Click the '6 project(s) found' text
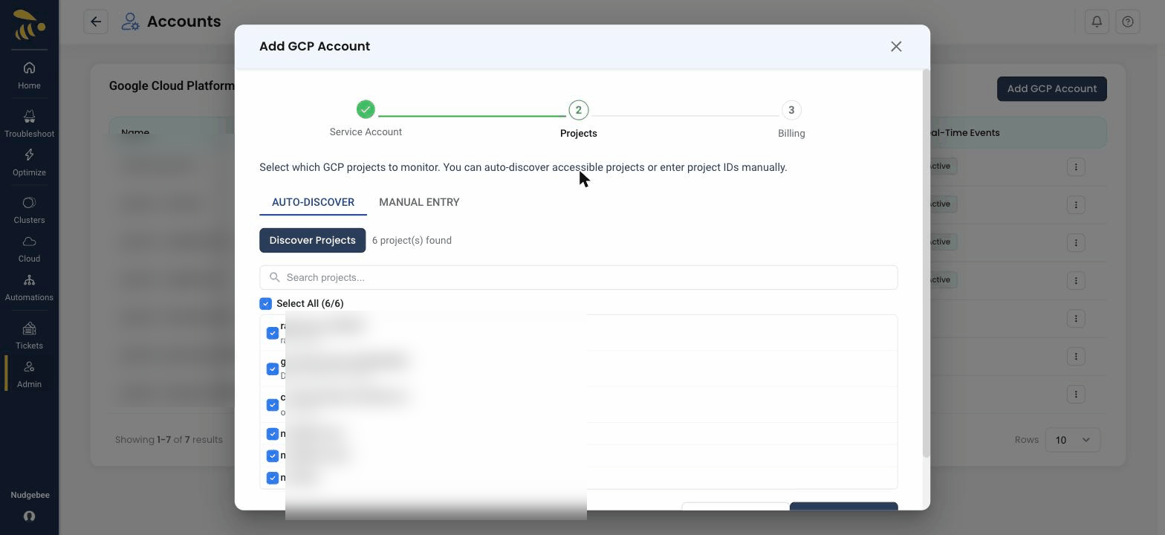This screenshot has width=1165, height=535. [x=412, y=240]
